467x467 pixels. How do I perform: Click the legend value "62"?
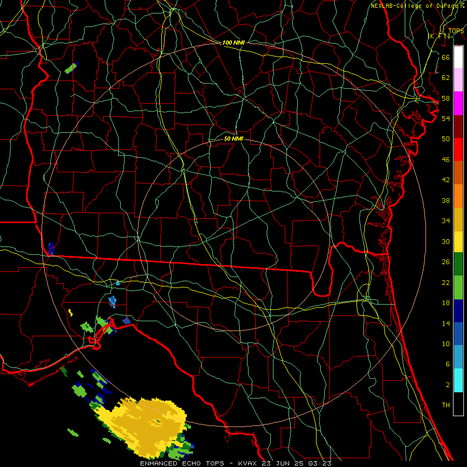[x=446, y=78]
